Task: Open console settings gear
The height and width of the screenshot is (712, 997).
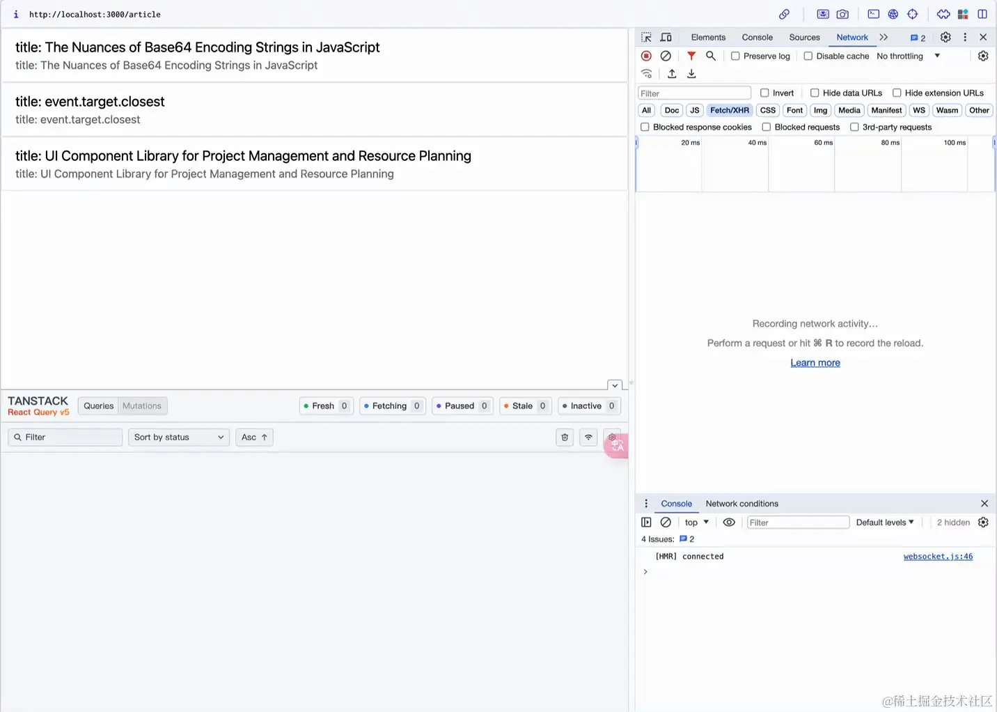Action: 983,523
